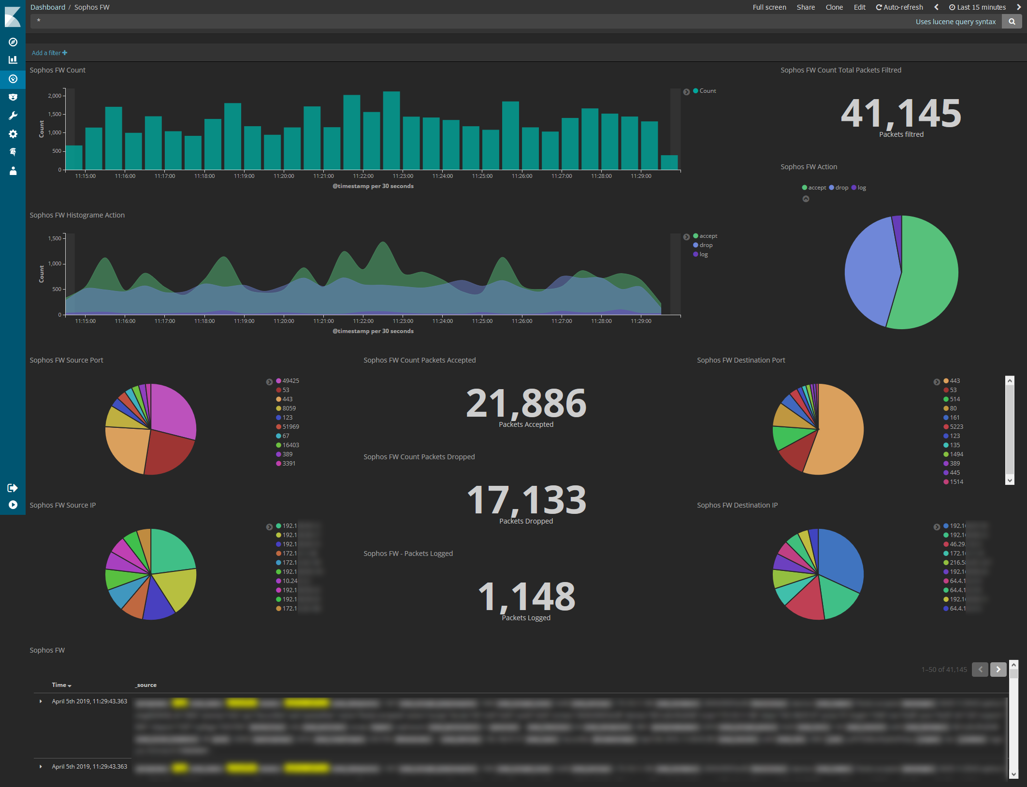Click Share in top menu

(x=806, y=7)
